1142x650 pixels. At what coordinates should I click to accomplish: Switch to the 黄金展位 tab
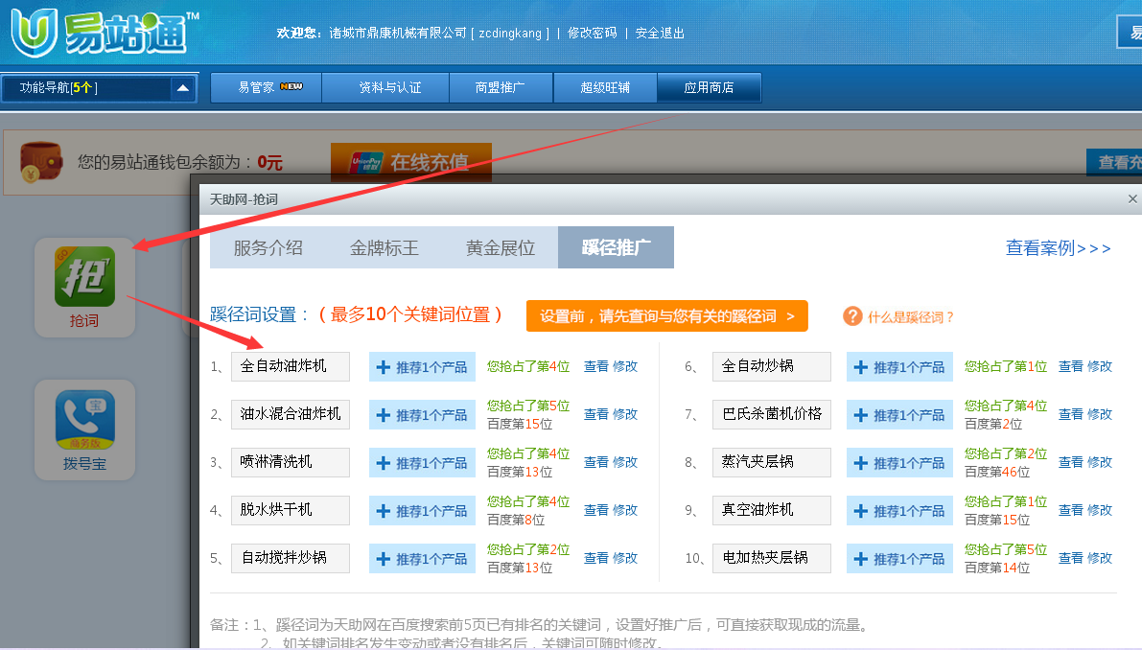500,247
